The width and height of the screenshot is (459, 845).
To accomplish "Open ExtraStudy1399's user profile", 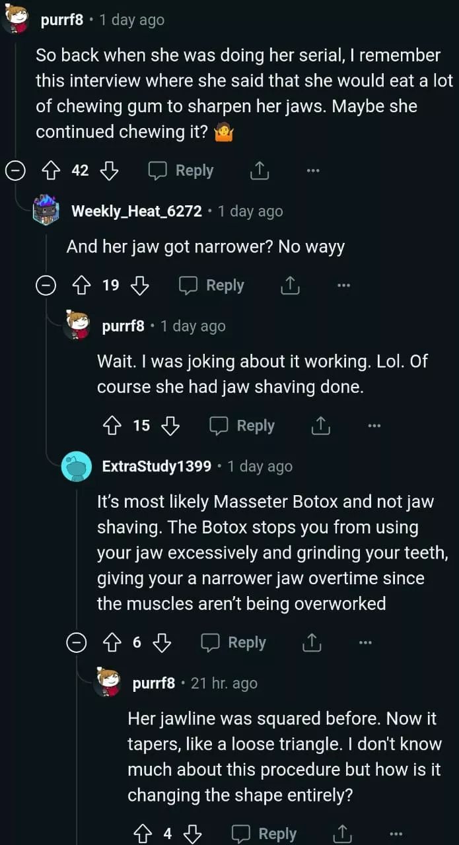I will tap(157, 467).
